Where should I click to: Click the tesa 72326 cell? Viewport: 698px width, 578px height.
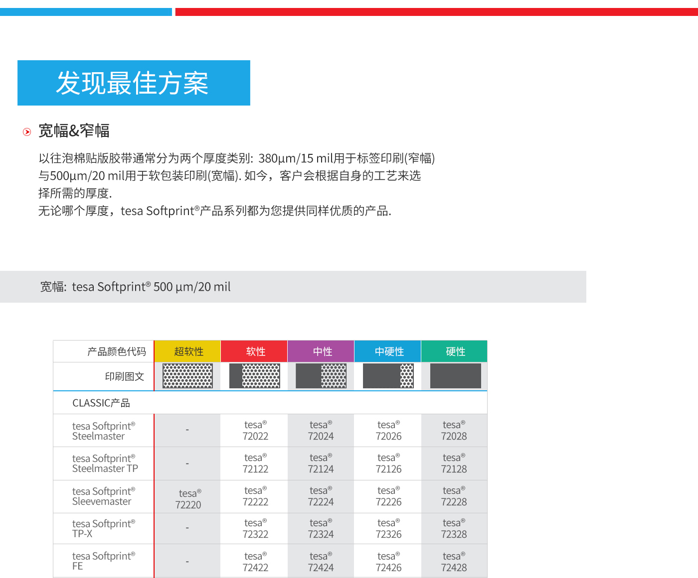[x=388, y=529]
